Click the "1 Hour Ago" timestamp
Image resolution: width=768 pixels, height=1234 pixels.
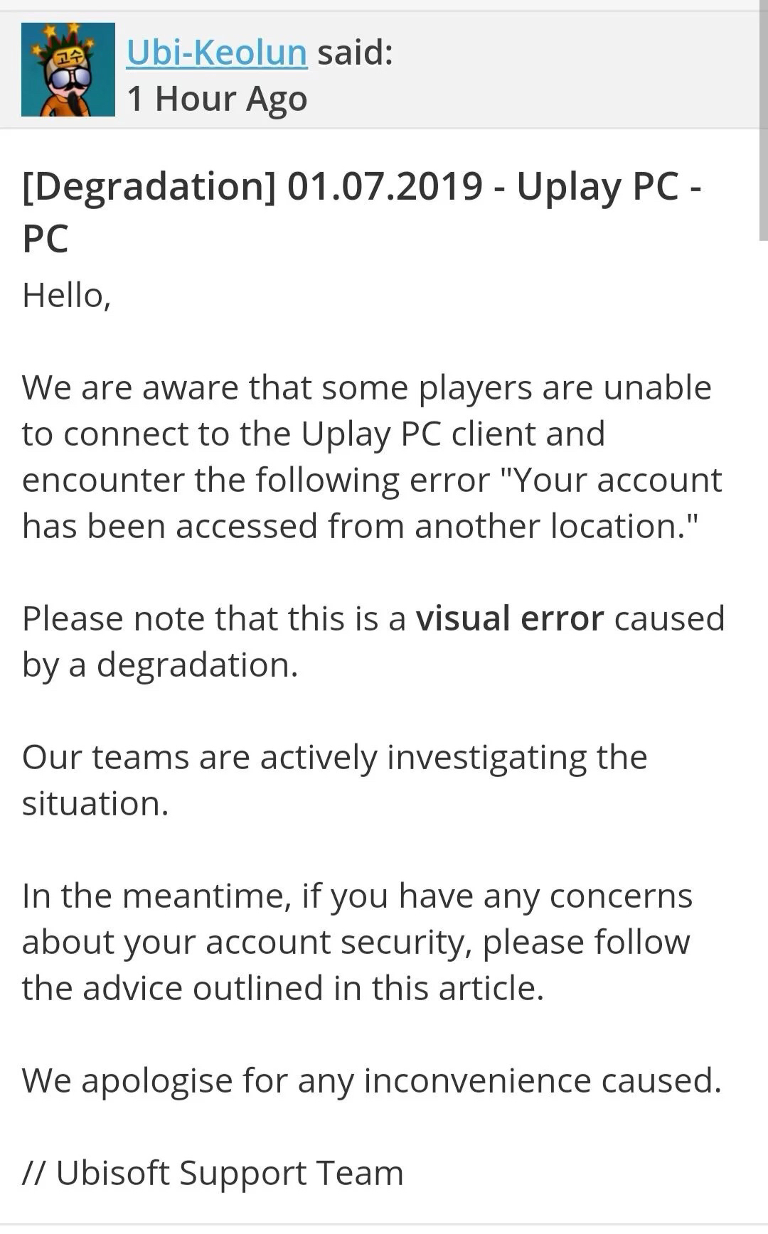[217, 98]
